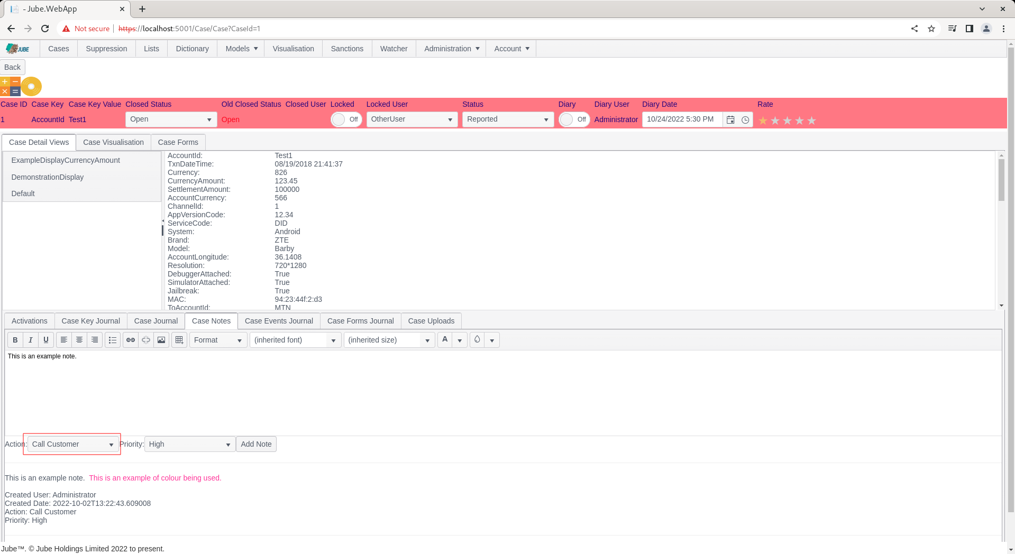This screenshot has height=554, width=1015.
Task: Open the Priority dropdown showing High
Action: coord(190,444)
